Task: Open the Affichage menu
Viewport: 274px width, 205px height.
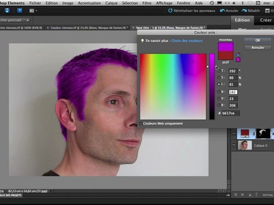Action: pyautogui.click(x=164, y=3)
